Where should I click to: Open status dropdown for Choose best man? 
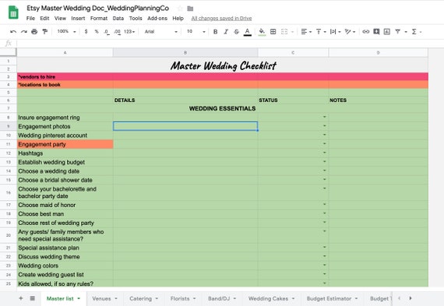click(x=325, y=213)
